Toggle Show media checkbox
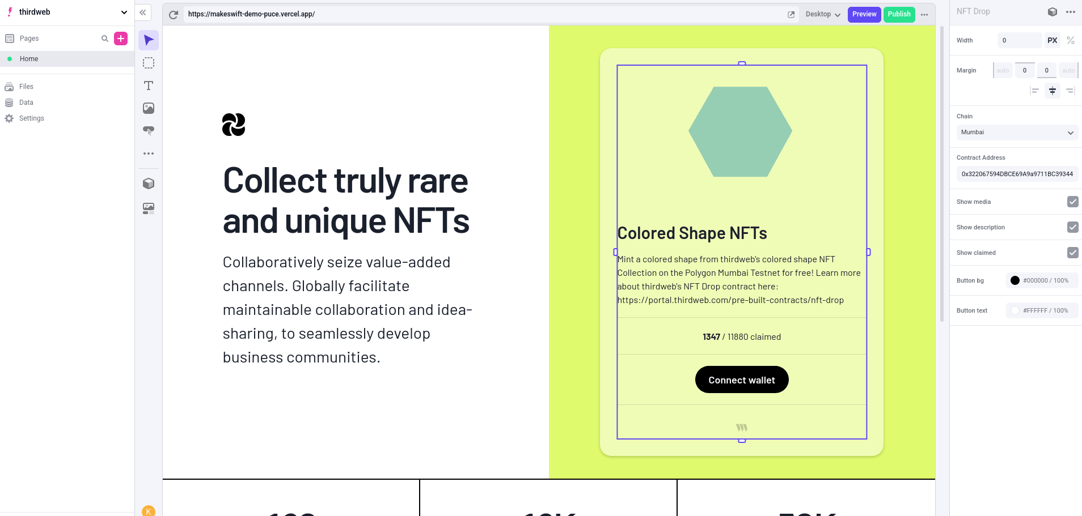The height and width of the screenshot is (516, 1082). tap(1073, 202)
